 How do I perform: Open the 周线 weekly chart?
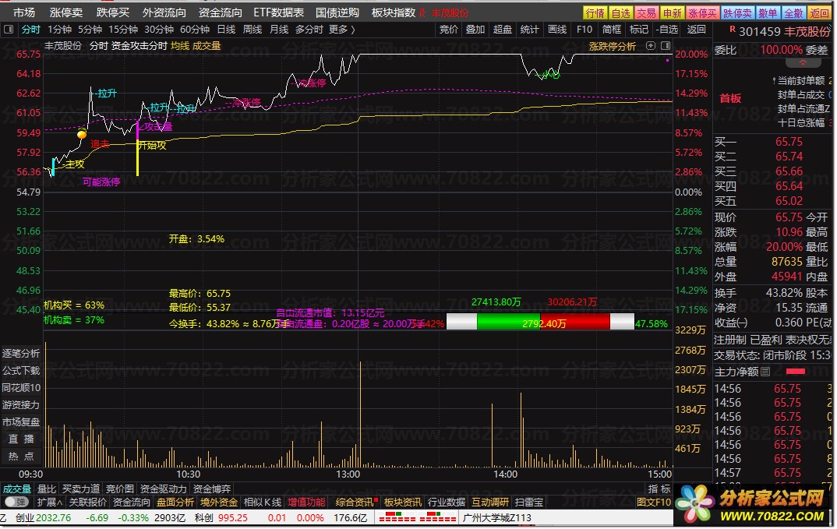tap(252, 30)
